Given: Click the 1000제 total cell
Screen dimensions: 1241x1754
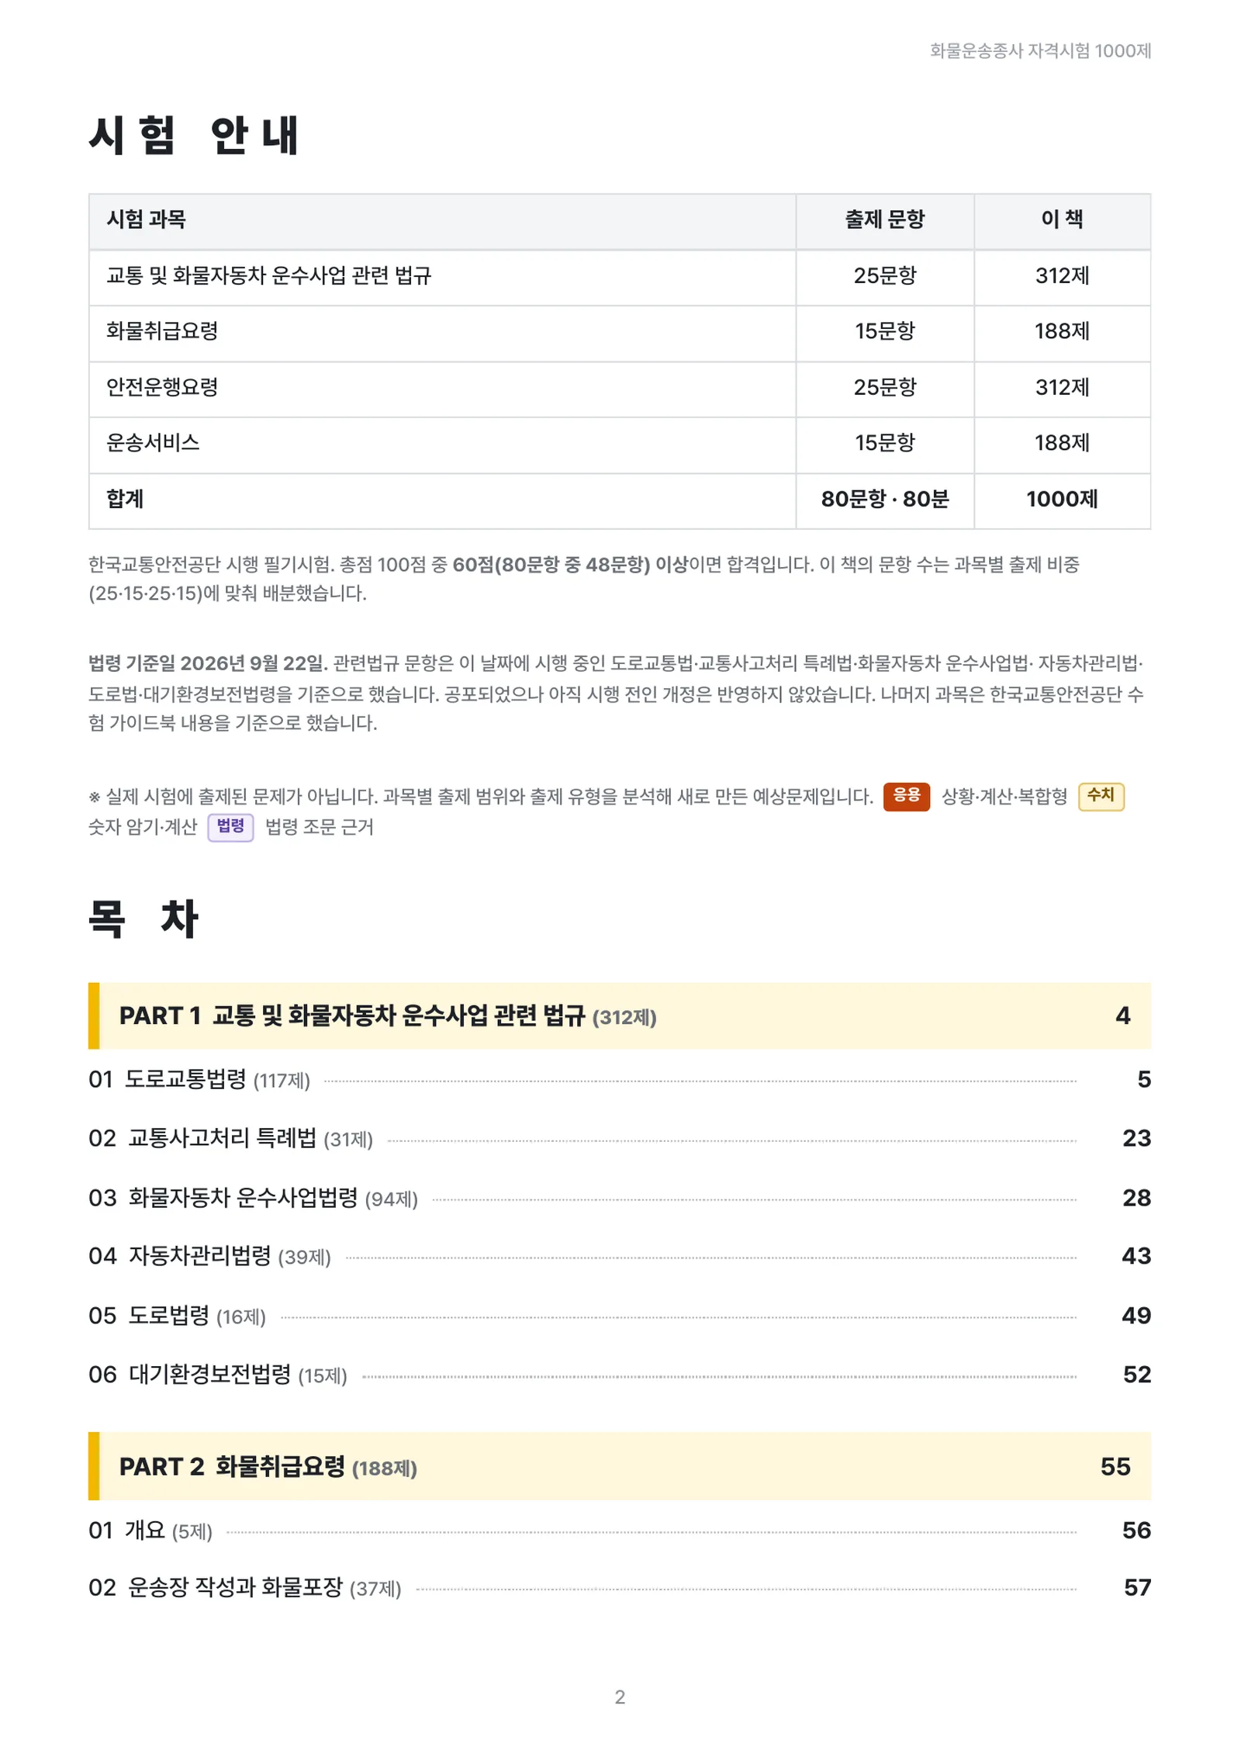Looking at the screenshot, I should 1062,500.
